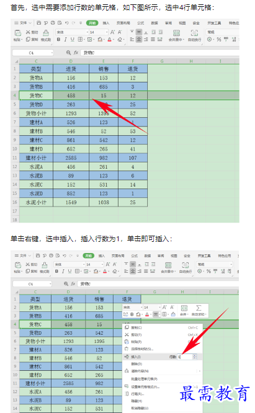Click Wrap Text (自动换行) in upper spreadsheet
This screenshot has width=255, height=413.
[x=194, y=35]
